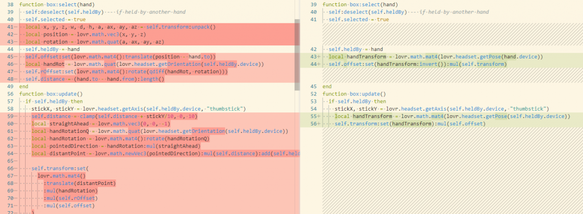Click 'function box:update()' in the right pane
This screenshot has height=214, width=583.
coord(354,94)
